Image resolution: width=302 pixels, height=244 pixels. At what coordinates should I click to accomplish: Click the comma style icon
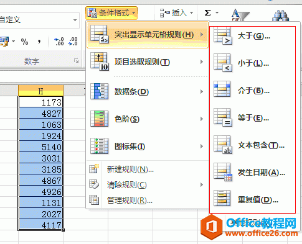(x=39, y=42)
